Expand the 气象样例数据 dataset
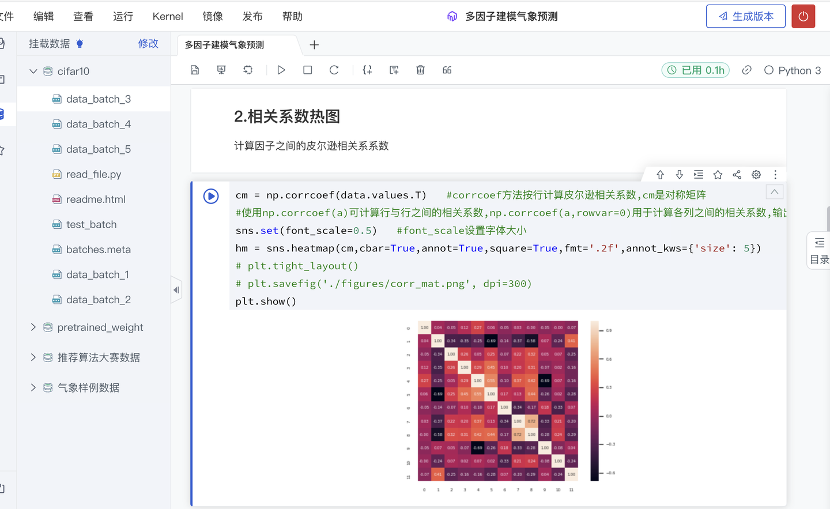 point(33,387)
